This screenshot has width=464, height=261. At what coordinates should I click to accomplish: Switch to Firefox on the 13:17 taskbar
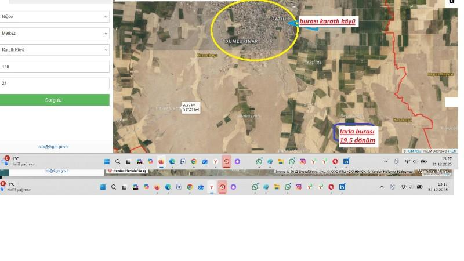pos(157,187)
